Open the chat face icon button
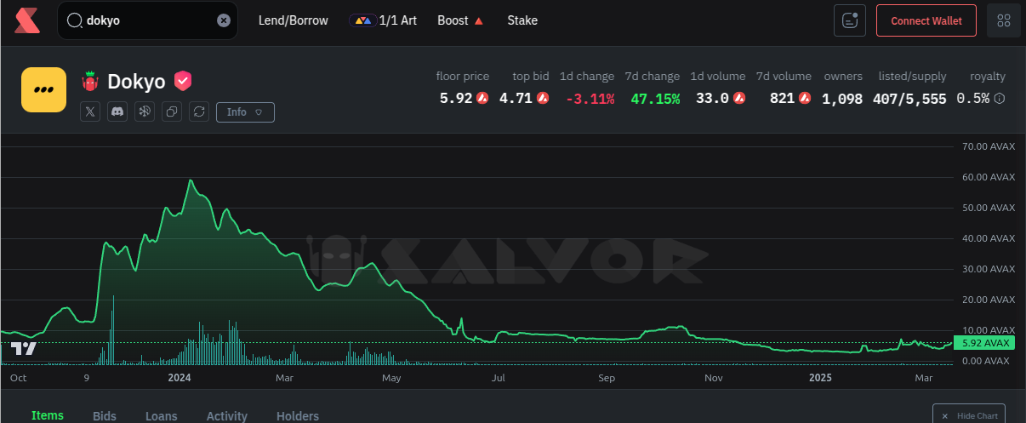Screen dimensions: 1026x423 coord(849,20)
